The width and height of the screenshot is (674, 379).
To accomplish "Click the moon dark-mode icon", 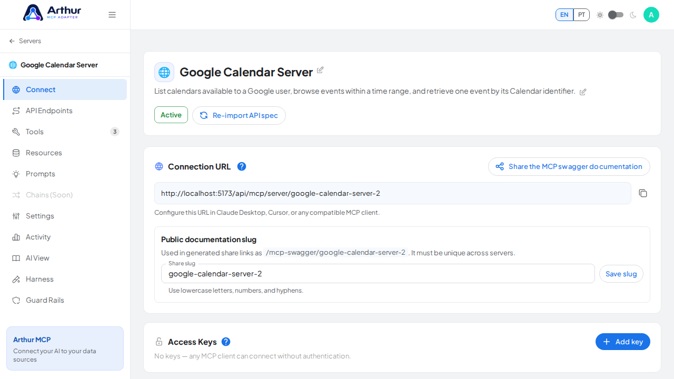I will tap(633, 15).
